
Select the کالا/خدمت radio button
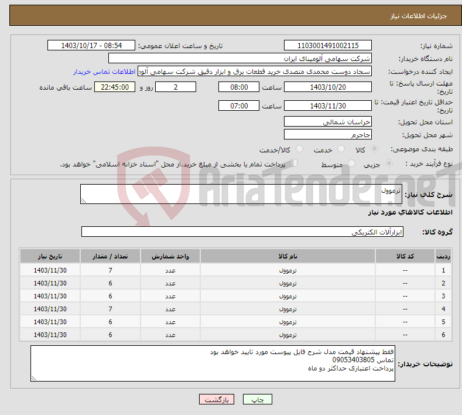[x=299, y=149]
